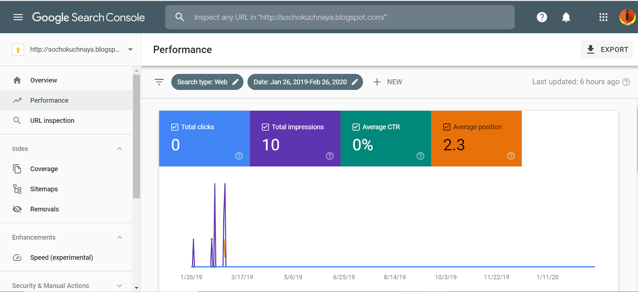Click the EXPORT button
638x292 pixels.
pos(606,50)
